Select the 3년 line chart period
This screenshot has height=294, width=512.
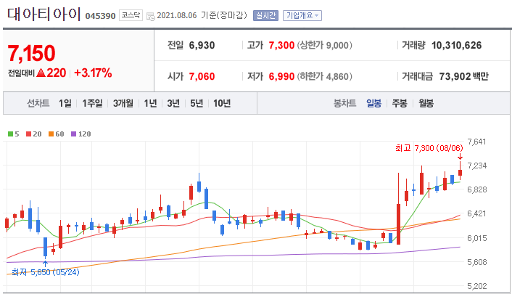pyautogui.click(x=173, y=103)
